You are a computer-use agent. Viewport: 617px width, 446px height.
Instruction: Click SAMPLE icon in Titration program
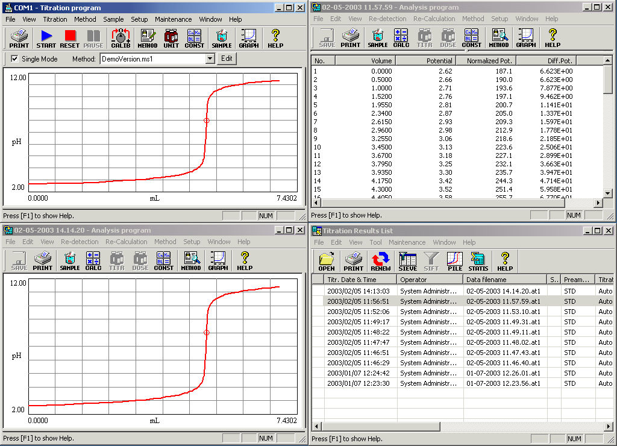click(x=222, y=39)
